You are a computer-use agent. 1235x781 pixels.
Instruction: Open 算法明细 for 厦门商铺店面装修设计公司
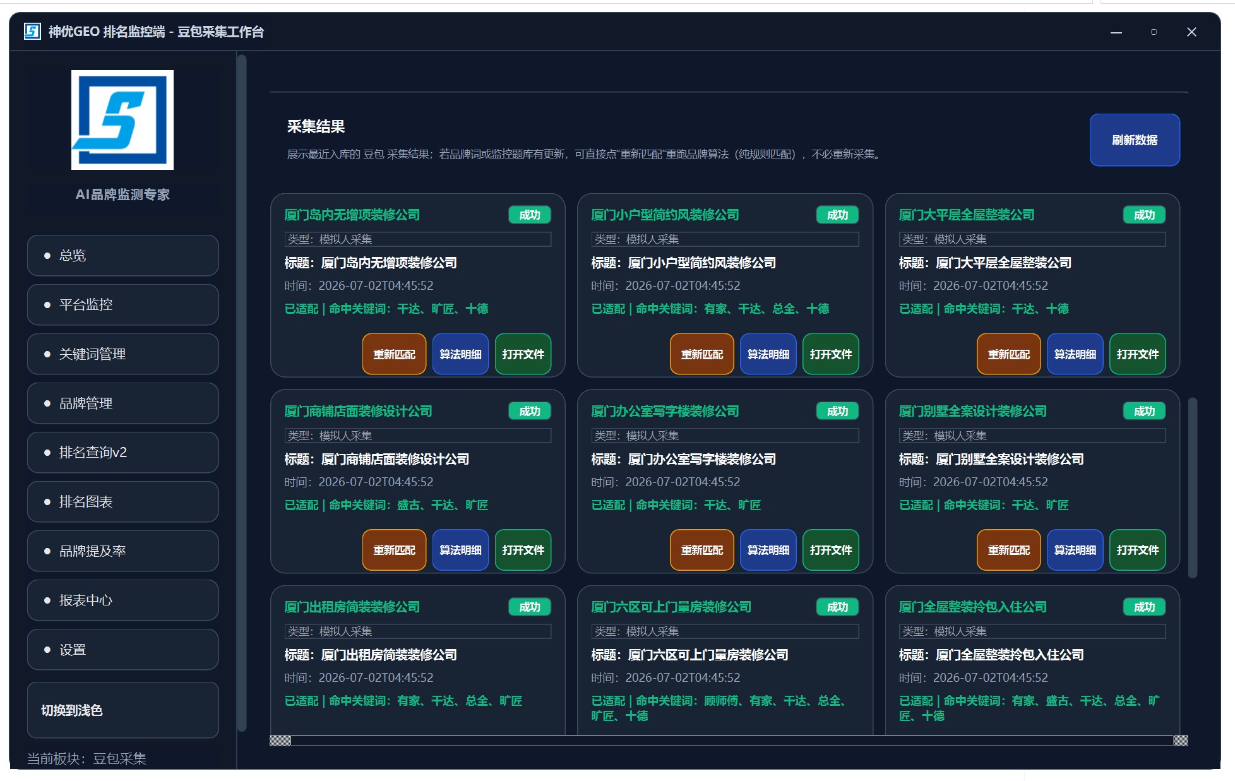click(460, 550)
